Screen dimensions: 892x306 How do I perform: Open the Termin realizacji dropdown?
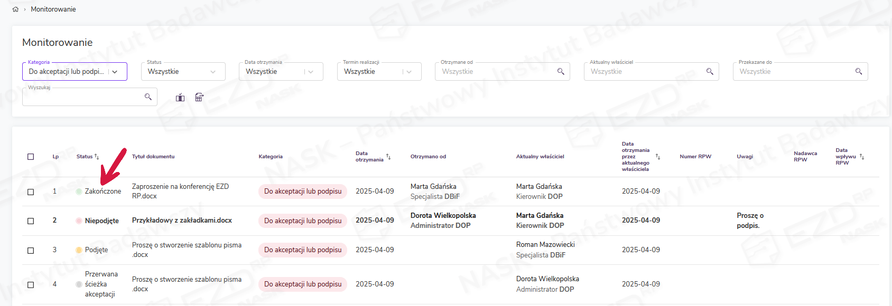[x=408, y=72]
